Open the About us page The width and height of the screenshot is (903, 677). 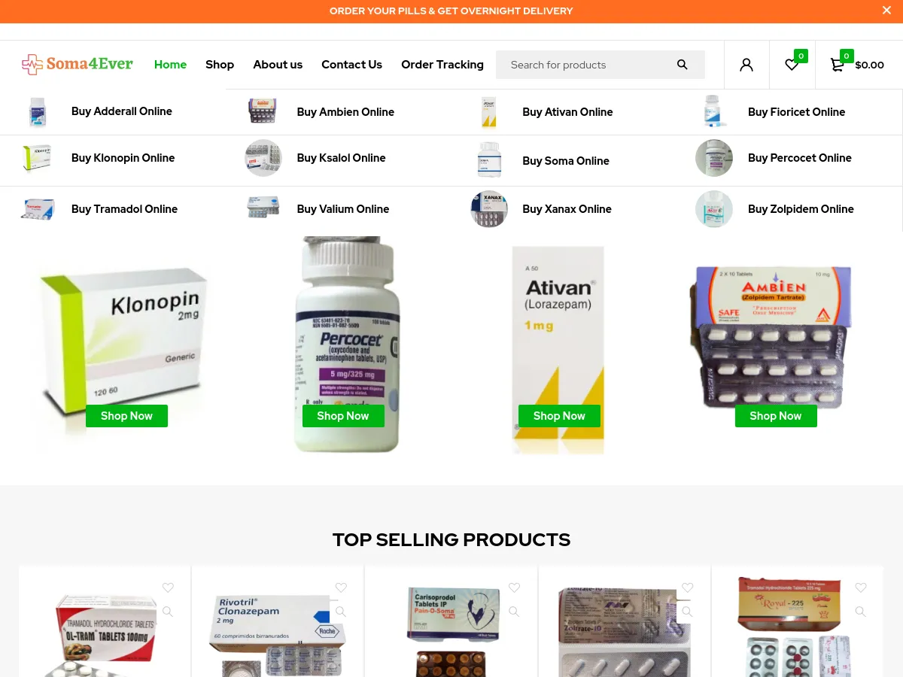pyautogui.click(x=278, y=65)
